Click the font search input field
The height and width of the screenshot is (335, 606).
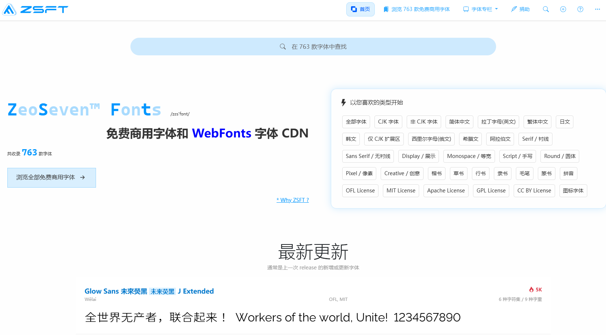tap(313, 47)
